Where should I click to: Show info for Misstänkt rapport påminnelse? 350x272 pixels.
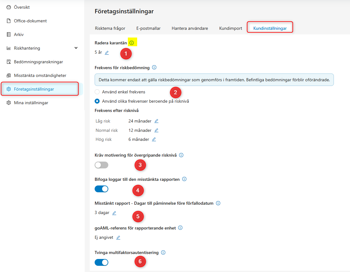pos(218,203)
